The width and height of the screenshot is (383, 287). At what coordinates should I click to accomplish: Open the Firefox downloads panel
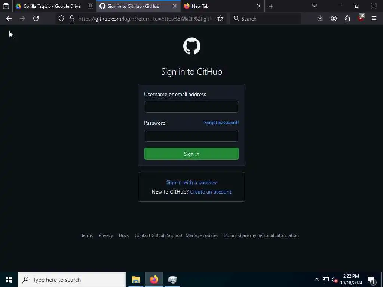(320, 18)
